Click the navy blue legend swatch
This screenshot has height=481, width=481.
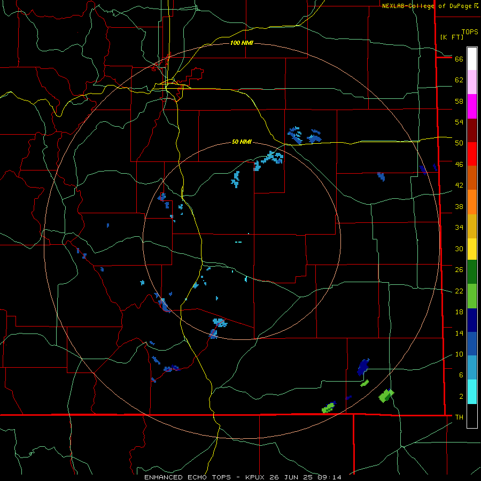tap(472, 320)
